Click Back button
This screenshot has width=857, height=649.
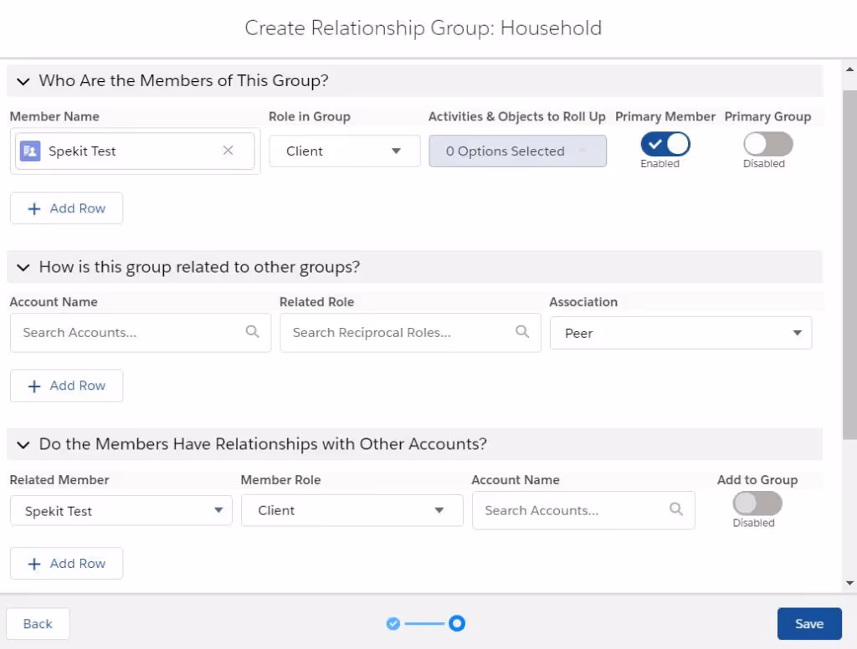[x=38, y=623]
